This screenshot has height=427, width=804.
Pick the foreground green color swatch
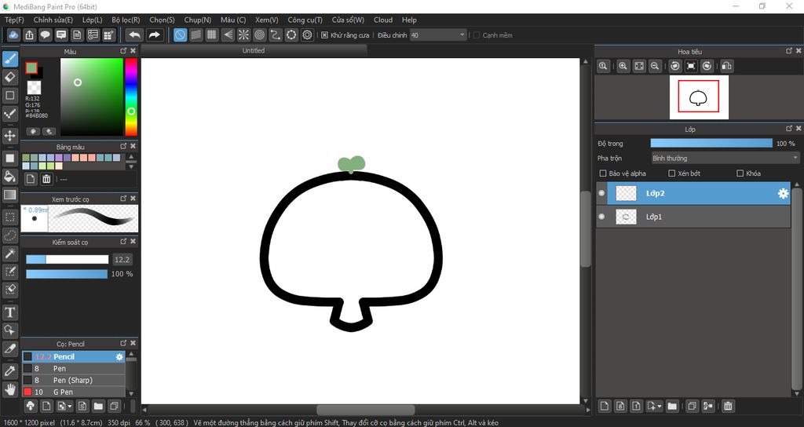[31, 68]
